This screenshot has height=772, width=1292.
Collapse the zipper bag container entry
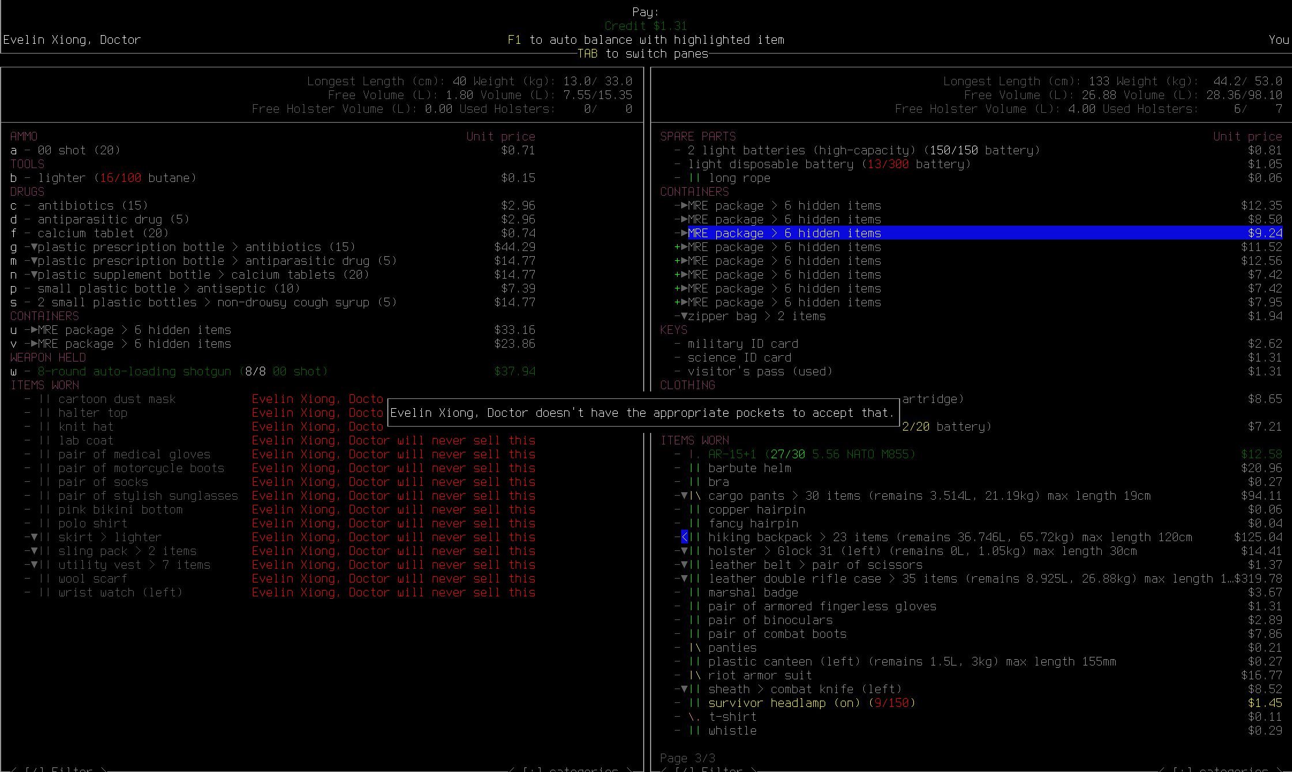684,316
